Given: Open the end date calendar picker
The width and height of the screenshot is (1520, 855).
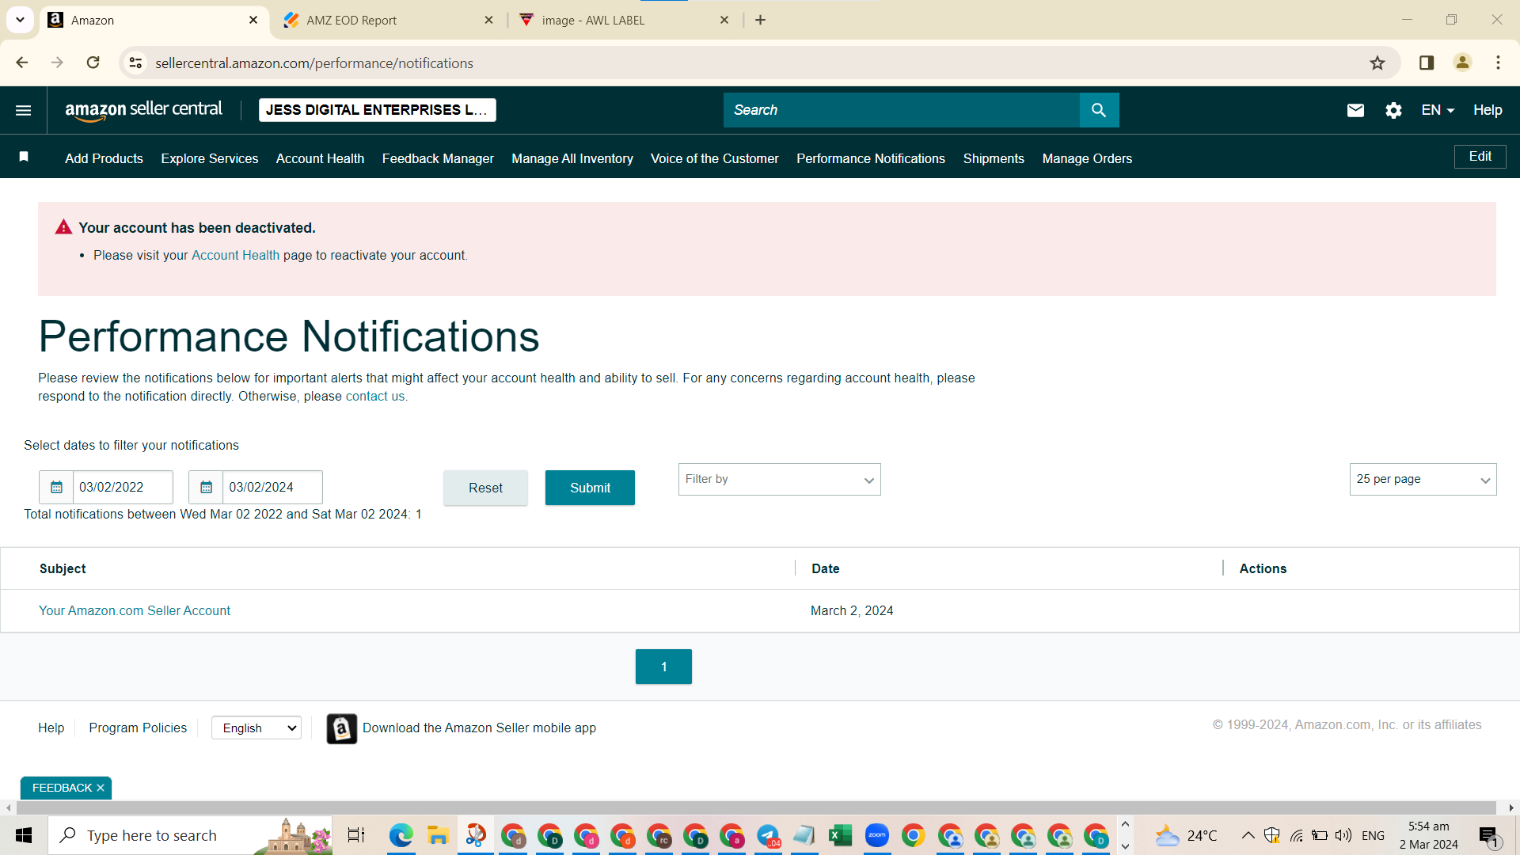Looking at the screenshot, I should point(206,487).
